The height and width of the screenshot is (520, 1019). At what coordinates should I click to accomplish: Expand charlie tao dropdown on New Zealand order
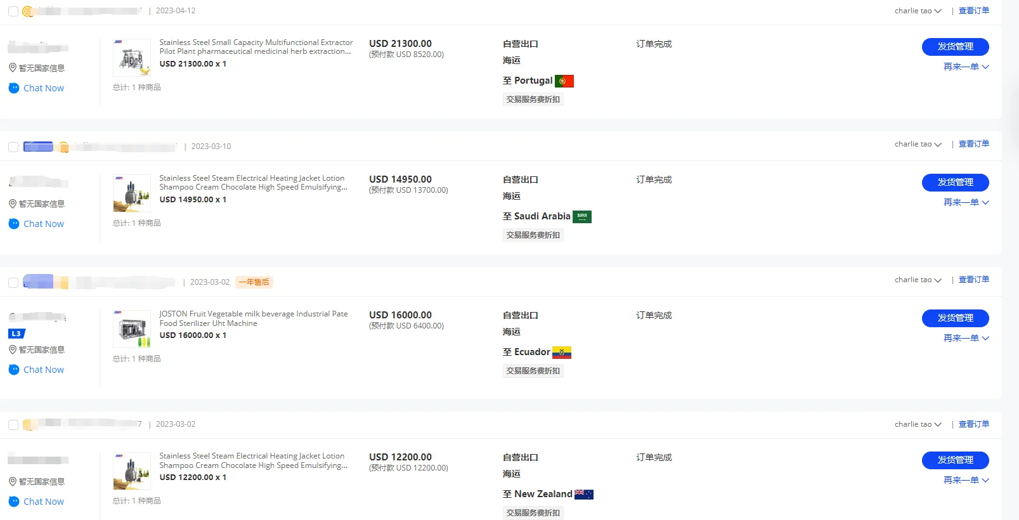coord(918,424)
